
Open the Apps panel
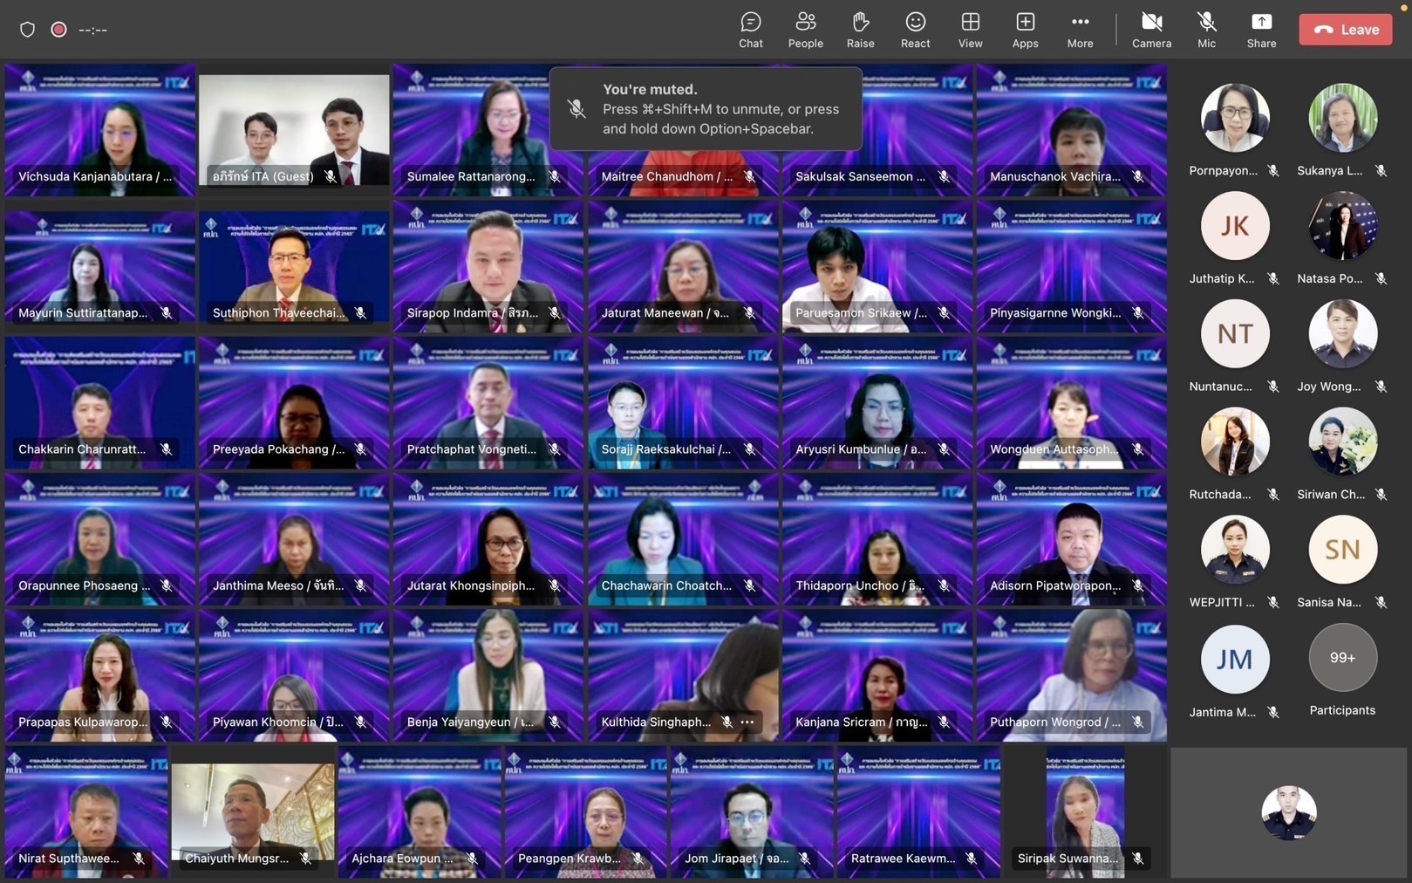pos(1025,30)
